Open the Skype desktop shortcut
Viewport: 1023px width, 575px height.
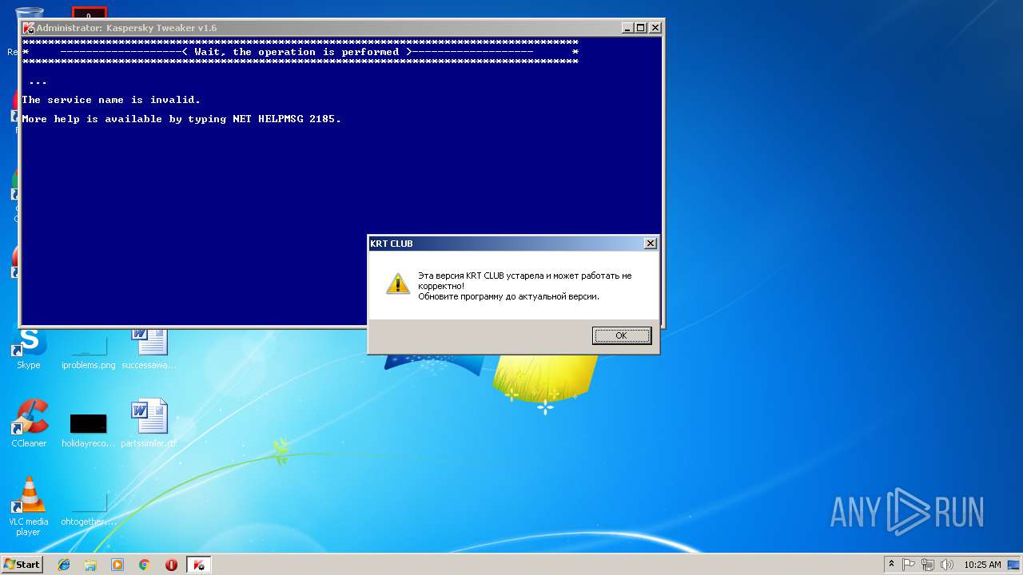pos(29,347)
